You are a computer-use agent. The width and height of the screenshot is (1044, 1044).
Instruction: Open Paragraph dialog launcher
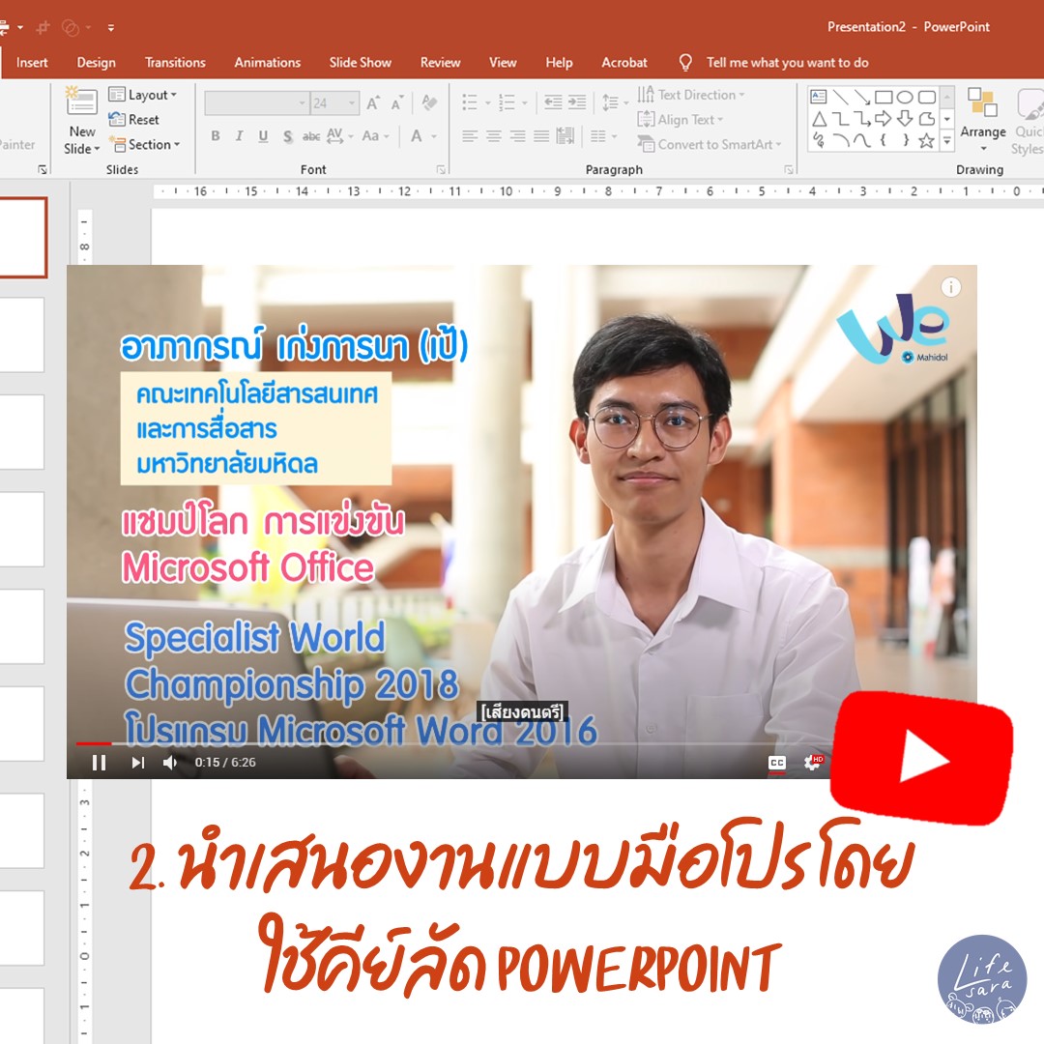coord(789,170)
